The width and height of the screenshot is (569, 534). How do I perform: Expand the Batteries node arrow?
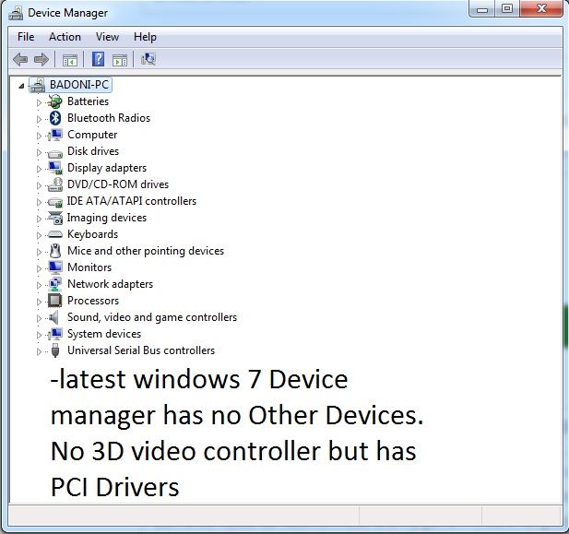[39, 102]
